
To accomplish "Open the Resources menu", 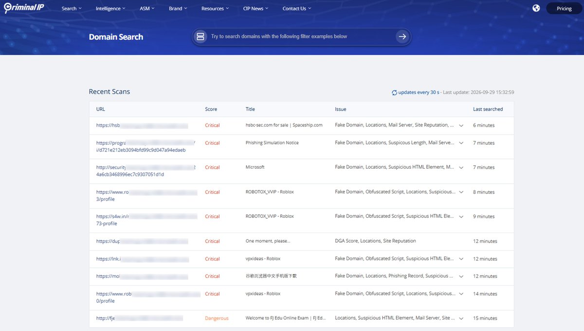I will 215,8.
